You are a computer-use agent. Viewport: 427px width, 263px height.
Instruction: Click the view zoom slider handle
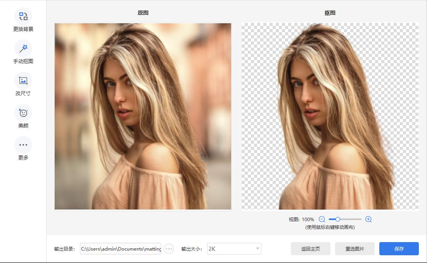click(x=338, y=219)
